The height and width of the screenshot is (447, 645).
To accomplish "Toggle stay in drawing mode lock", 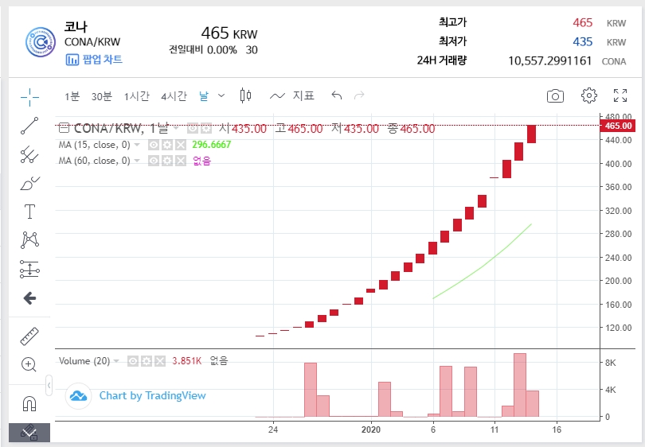I will click(29, 433).
